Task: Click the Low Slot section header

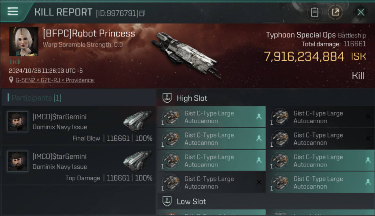Action: pos(192,202)
